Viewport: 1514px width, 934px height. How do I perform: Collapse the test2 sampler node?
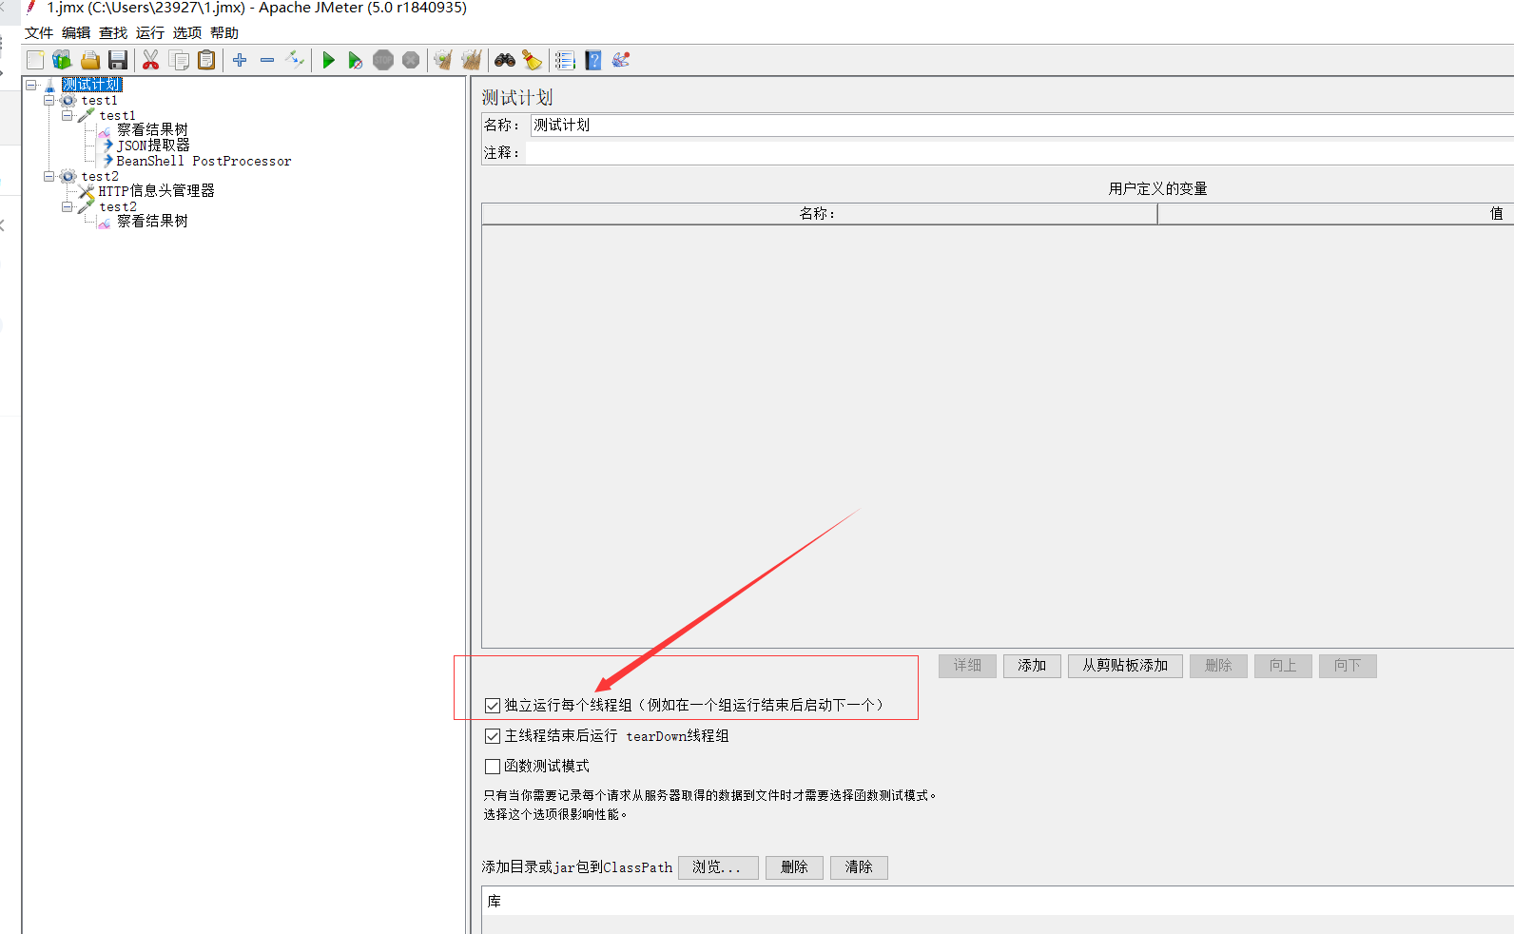pos(68,206)
